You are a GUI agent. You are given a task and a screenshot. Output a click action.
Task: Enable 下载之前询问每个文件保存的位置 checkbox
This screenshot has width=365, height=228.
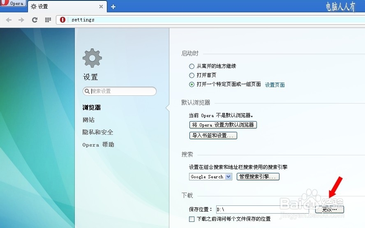click(x=192, y=219)
